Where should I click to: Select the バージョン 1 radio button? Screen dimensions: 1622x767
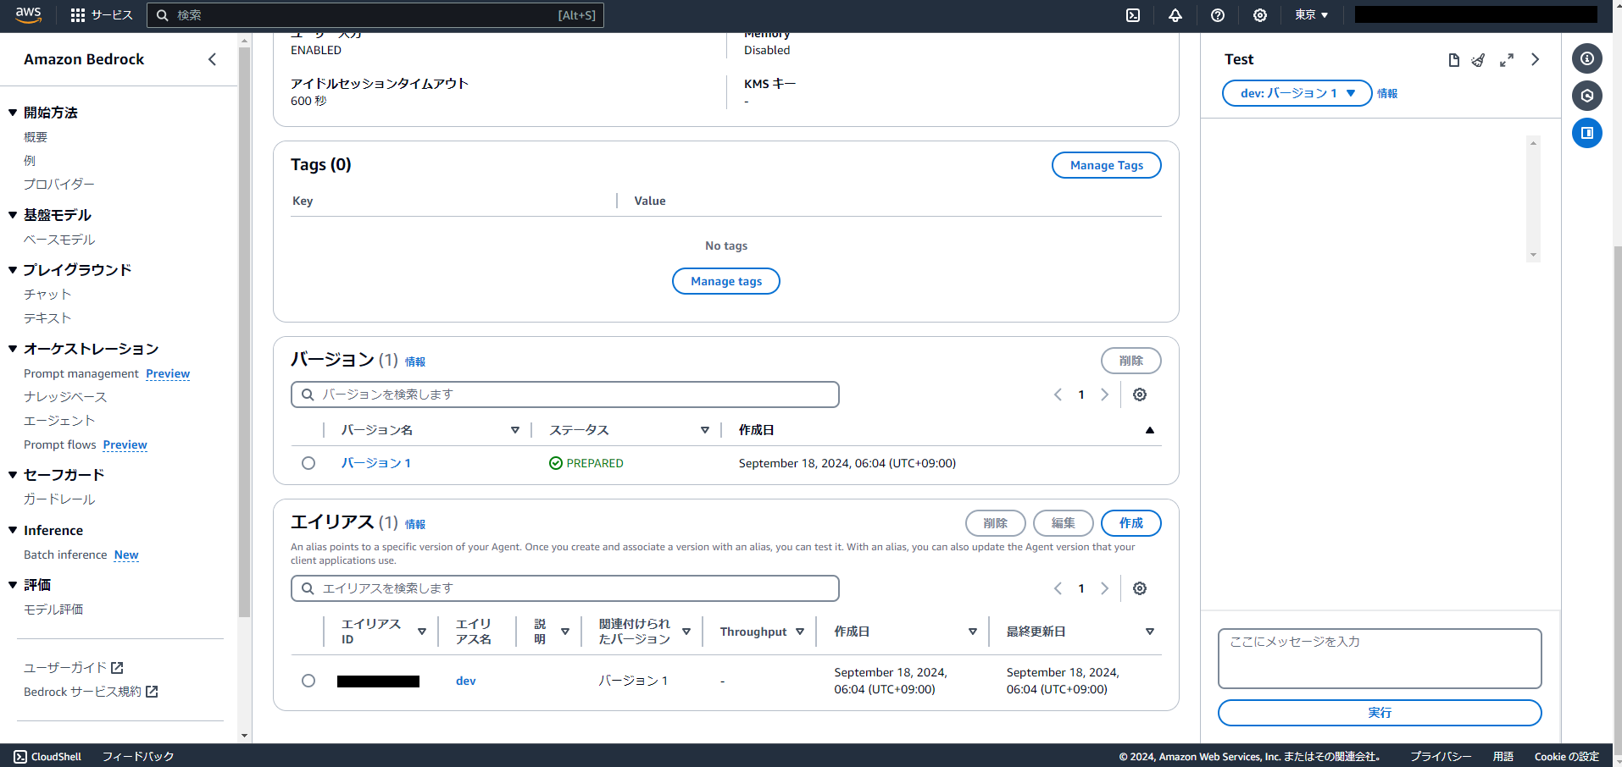[308, 463]
